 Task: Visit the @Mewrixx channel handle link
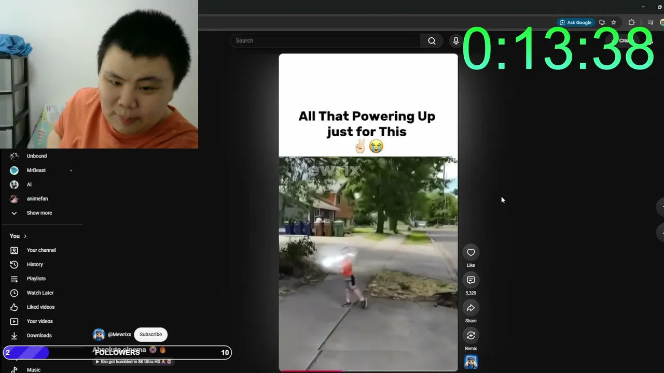(x=119, y=335)
